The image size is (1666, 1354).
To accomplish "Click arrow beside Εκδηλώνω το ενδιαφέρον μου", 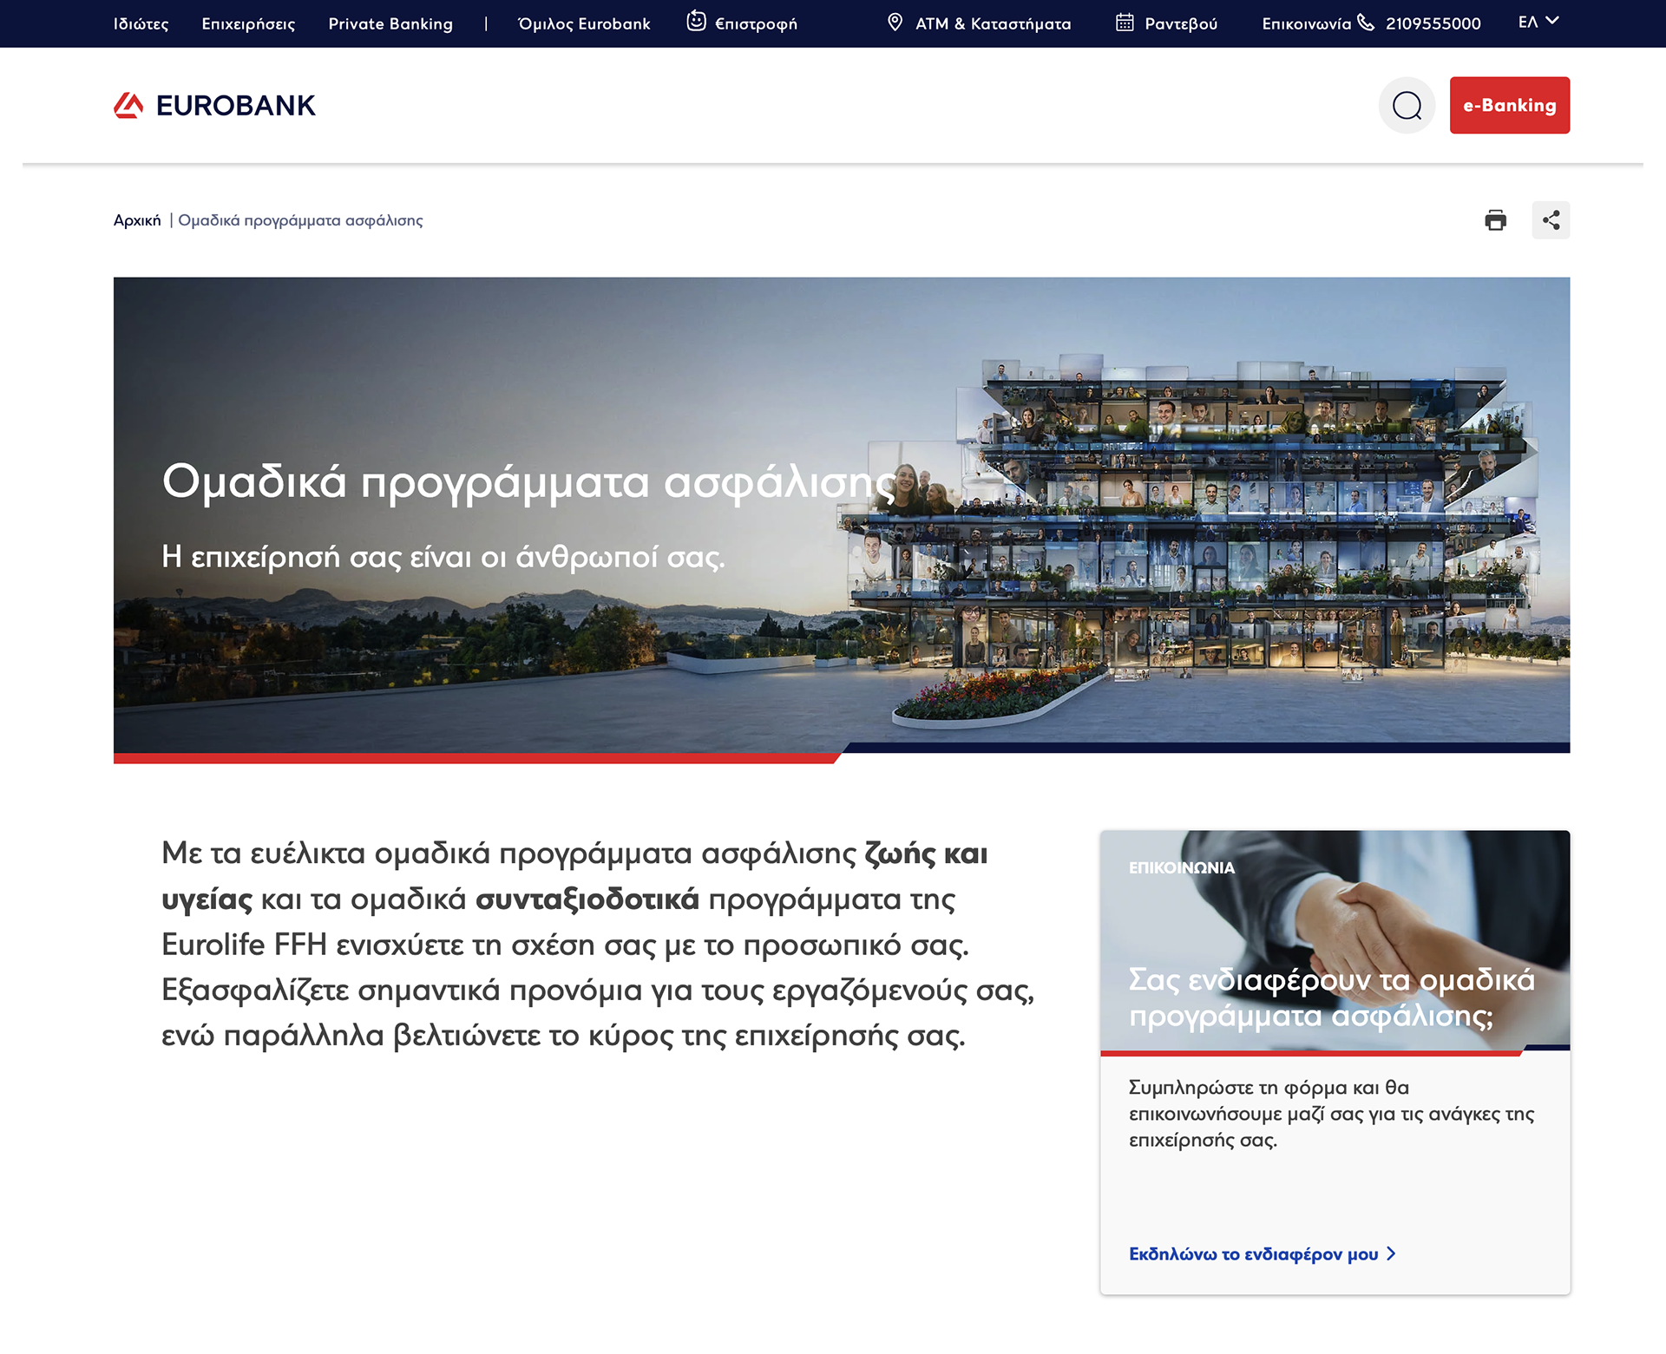I will pos(1391,1253).
